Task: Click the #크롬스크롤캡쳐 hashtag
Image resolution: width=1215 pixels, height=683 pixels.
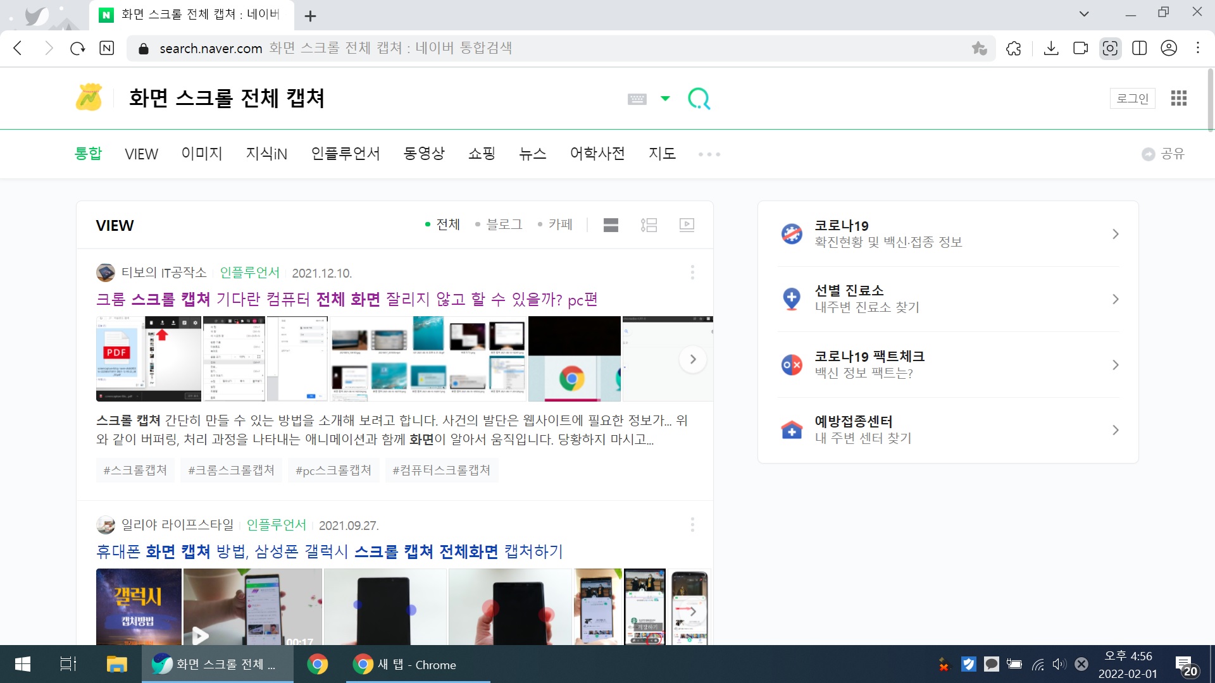Action: (x=231, y=470)
